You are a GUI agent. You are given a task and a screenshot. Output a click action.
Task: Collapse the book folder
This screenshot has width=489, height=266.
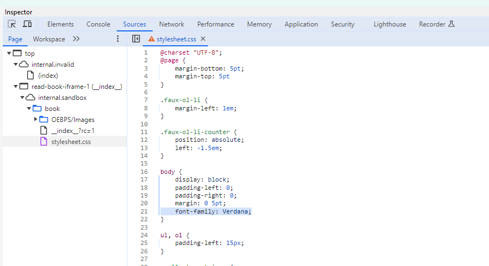point(29,109)
